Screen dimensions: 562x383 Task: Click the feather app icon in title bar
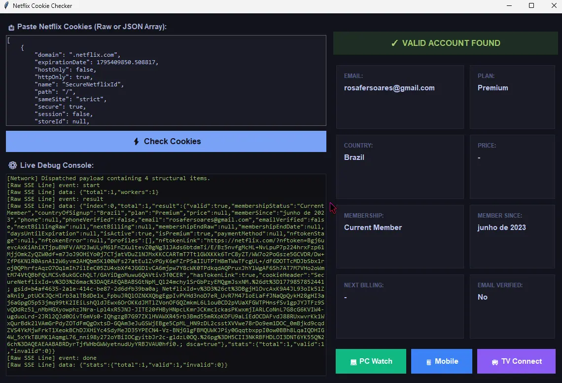[x=6, y=6]
